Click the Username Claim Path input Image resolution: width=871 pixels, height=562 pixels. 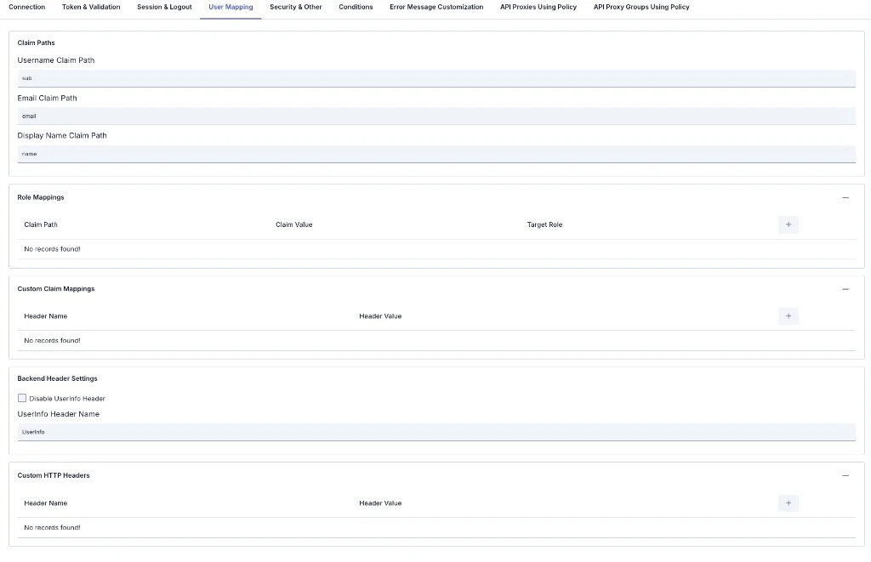pos(435,77)
